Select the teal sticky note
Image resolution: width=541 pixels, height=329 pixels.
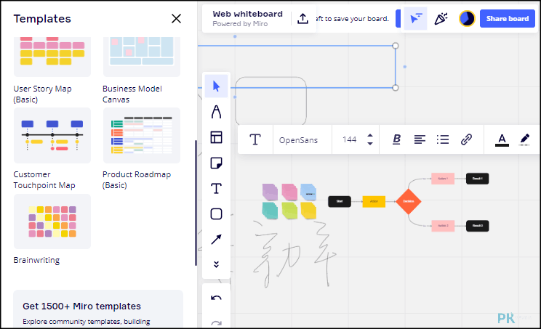point(270,210)
